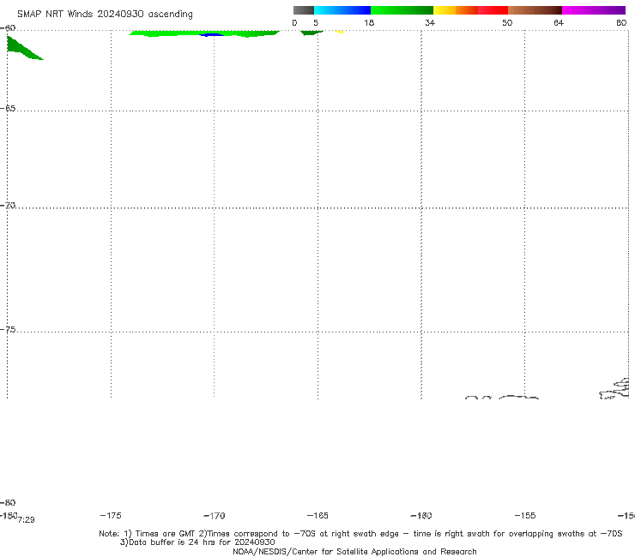Click the '-175' longitude label
Viewport: 635px width, 557px height.
coord(111,515)
